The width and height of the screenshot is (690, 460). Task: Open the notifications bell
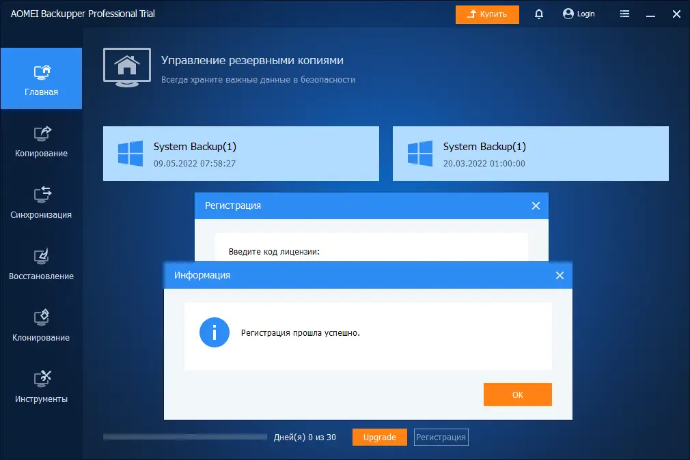point(538,14)
